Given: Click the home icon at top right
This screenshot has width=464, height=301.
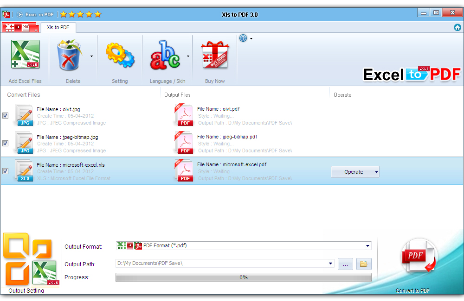Looking at the screenshot, I should tap(457, 27).
